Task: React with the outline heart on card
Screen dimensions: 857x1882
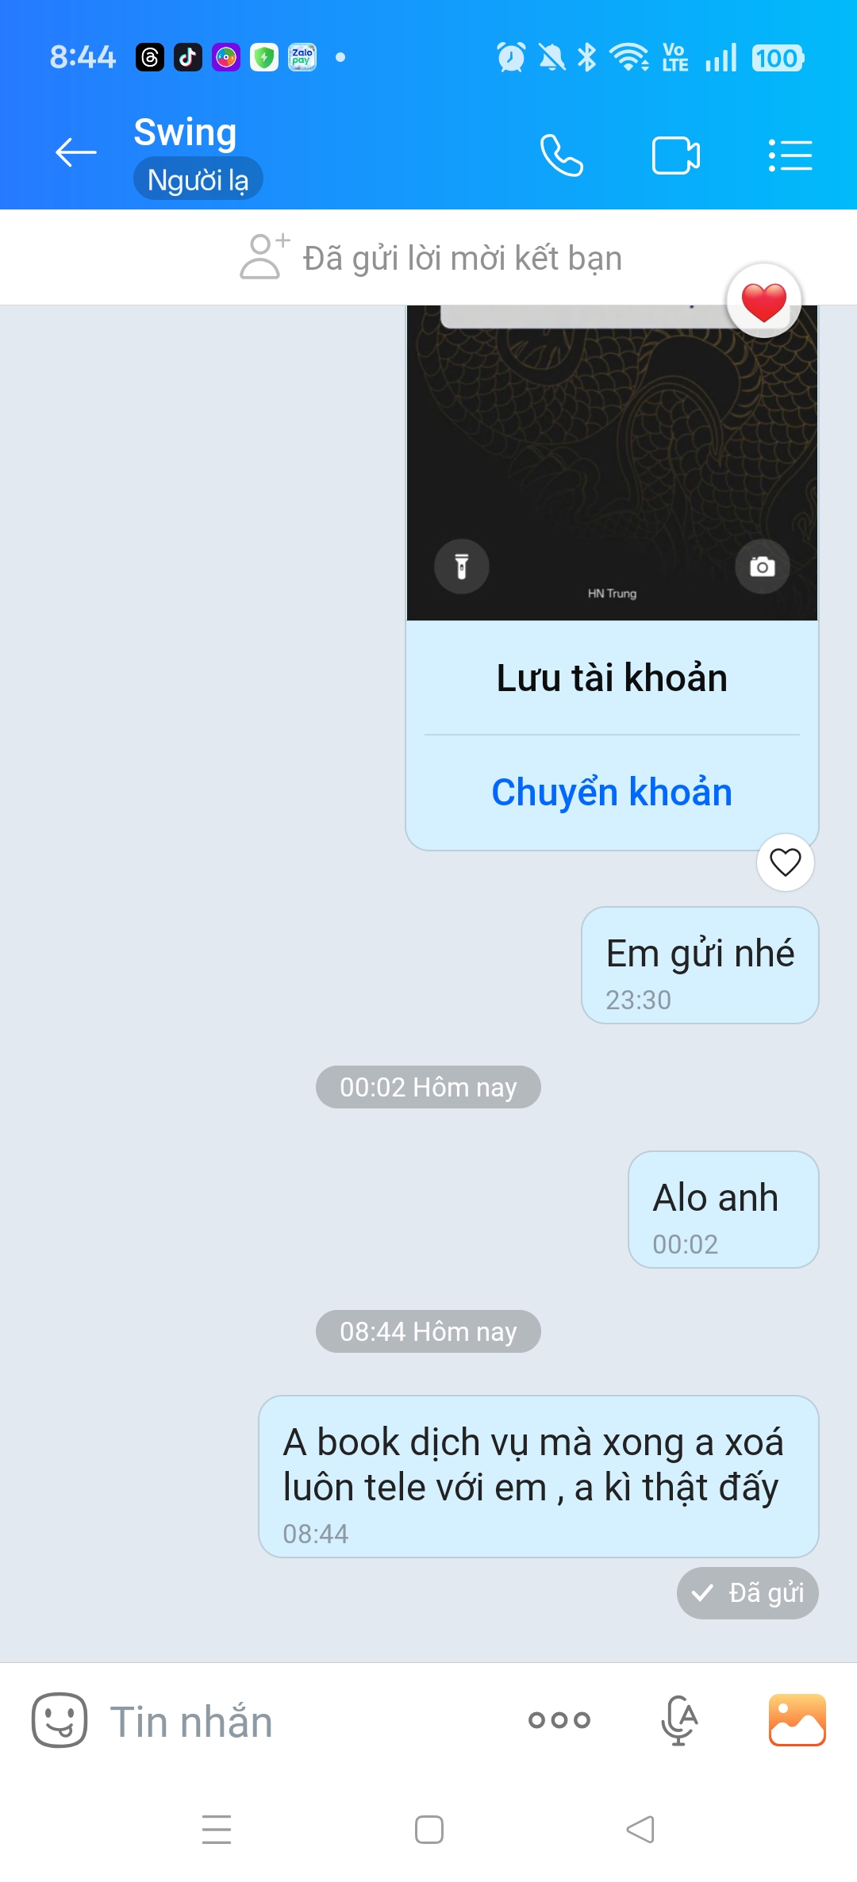Action: [x=786, y=862]
